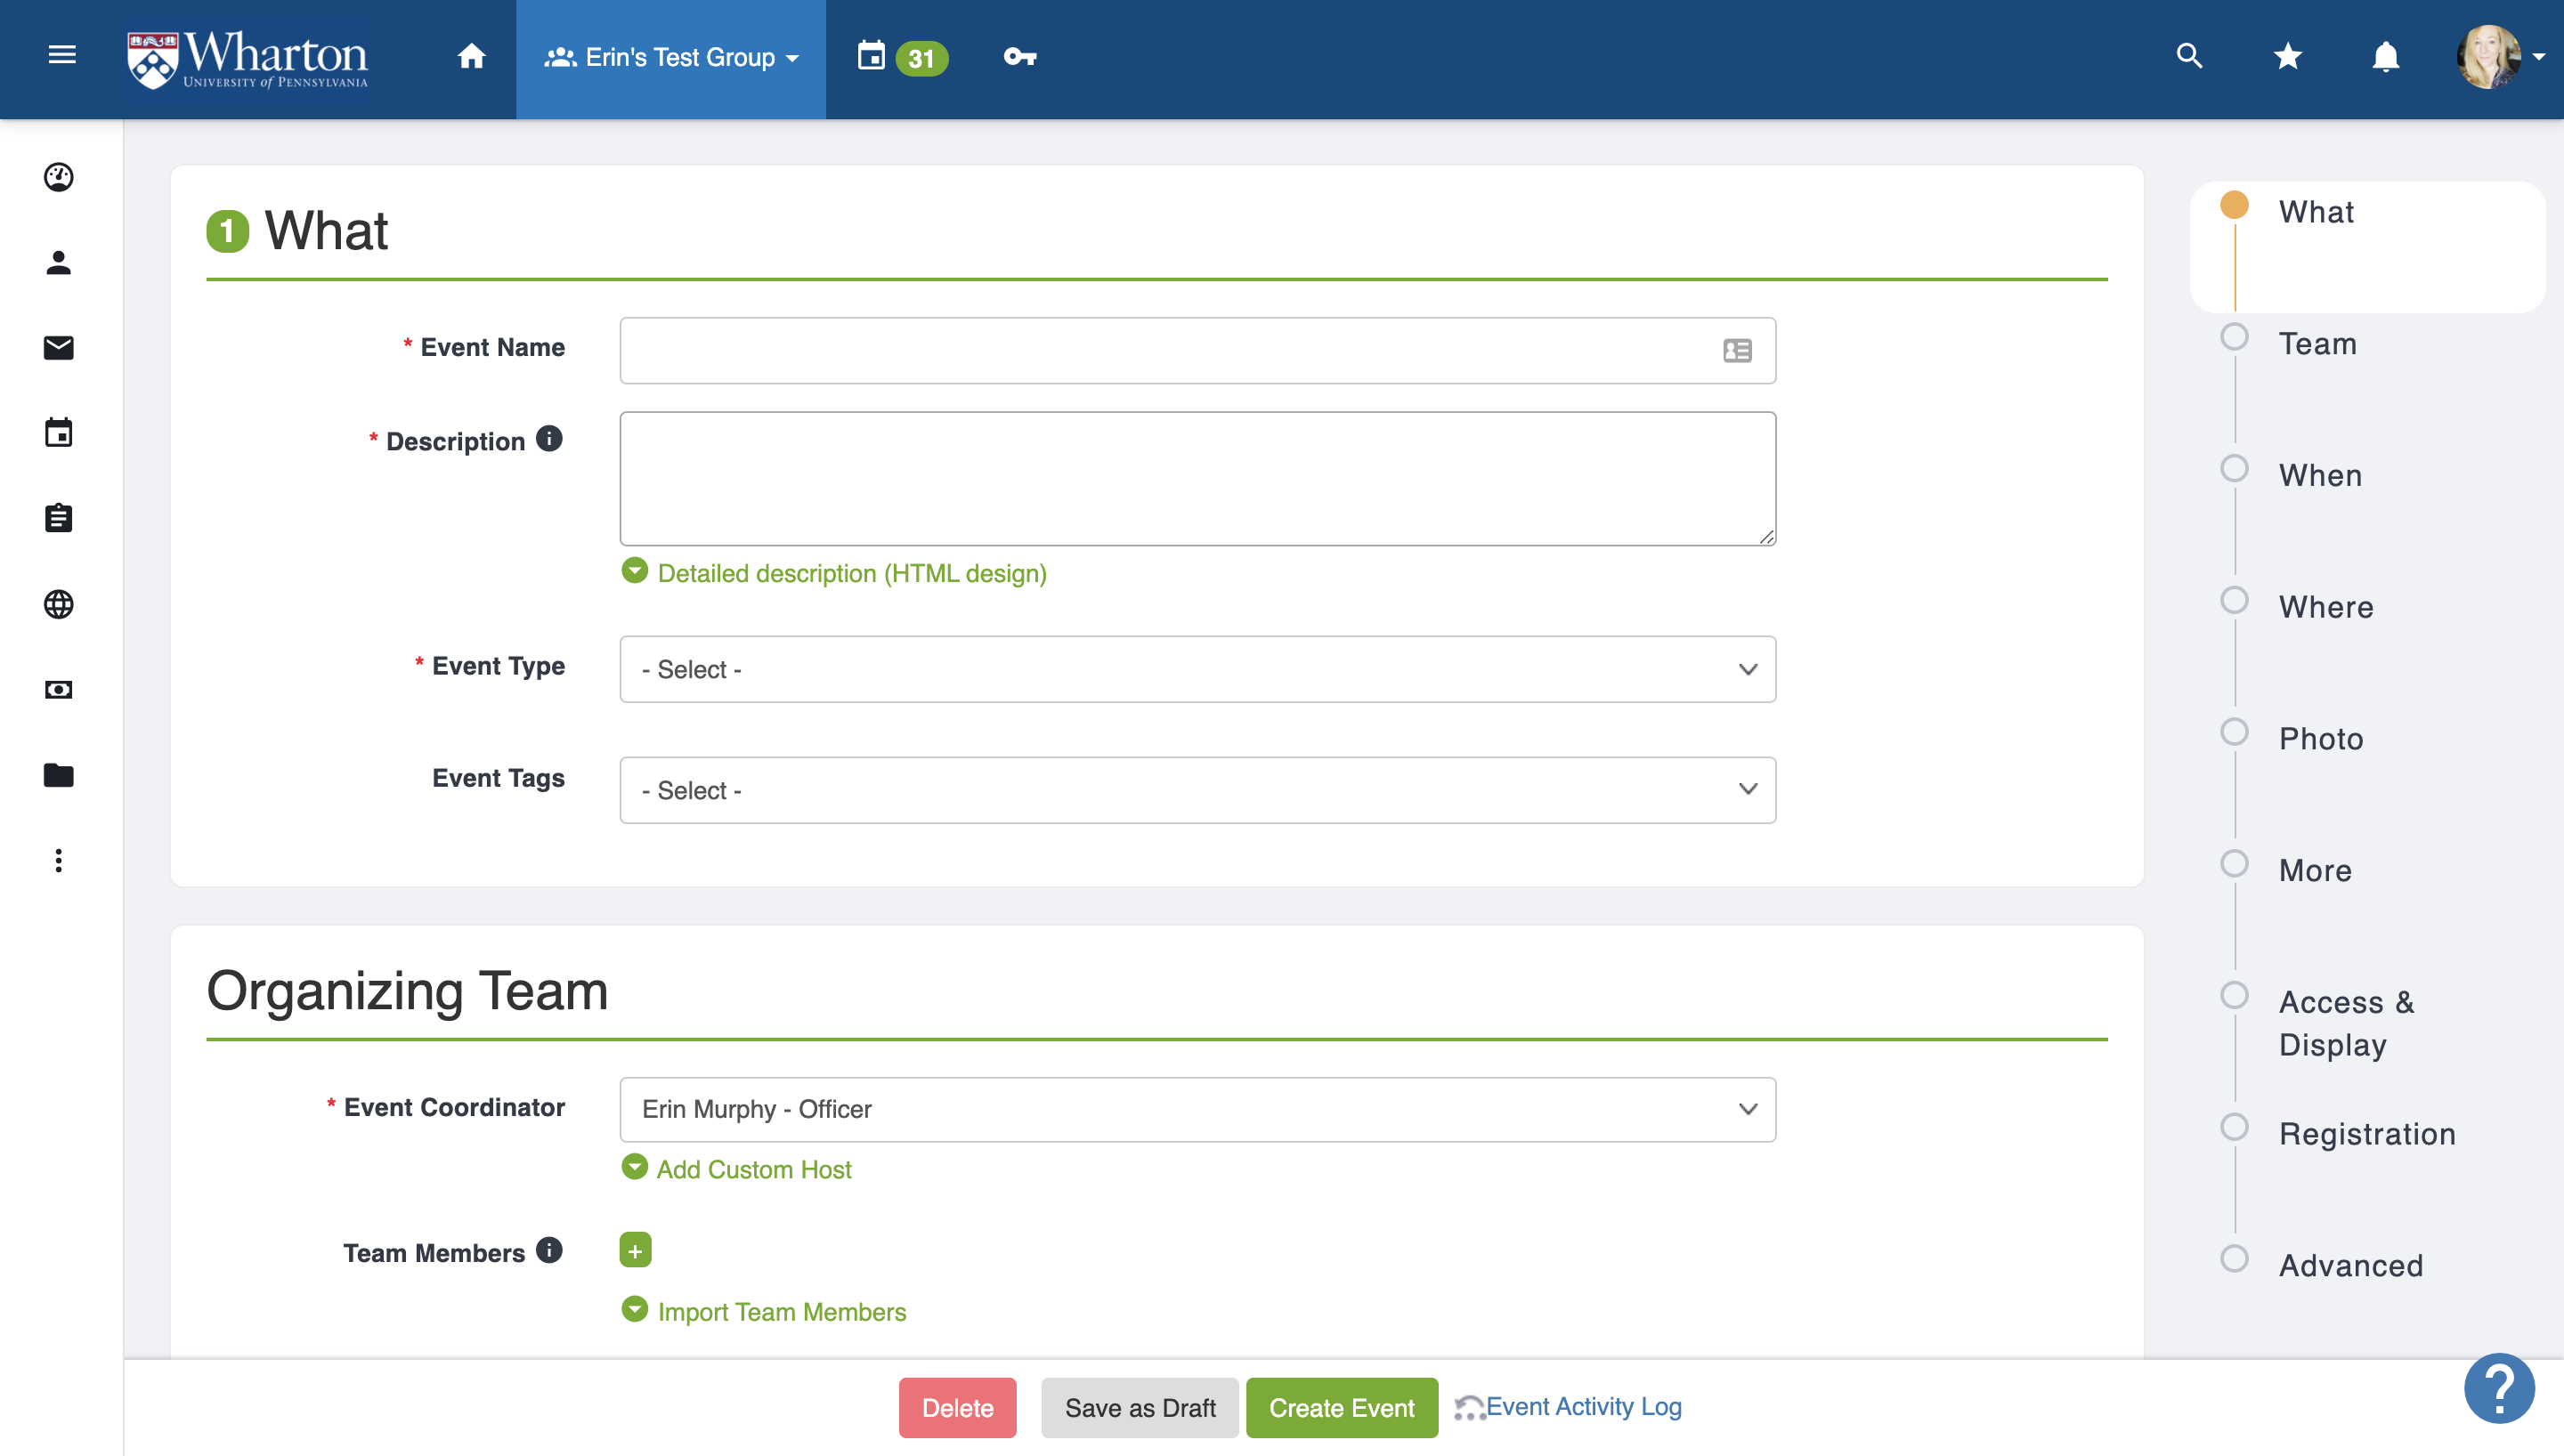The image size is (2564, 1456).
Task: Open the mail icon in sidebar
Action: tap(58, 347)
